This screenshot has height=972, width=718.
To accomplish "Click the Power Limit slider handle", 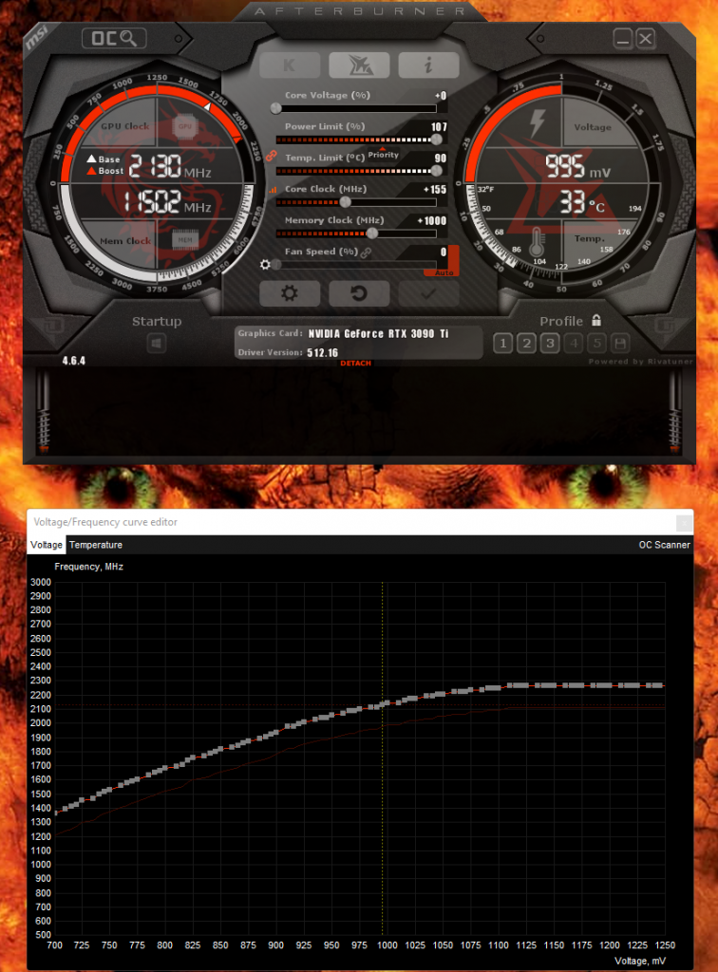I will pos(437,140).
